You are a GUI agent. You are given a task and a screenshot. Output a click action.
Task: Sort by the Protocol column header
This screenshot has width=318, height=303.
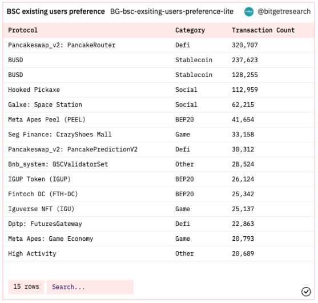[x=23, y=30]
